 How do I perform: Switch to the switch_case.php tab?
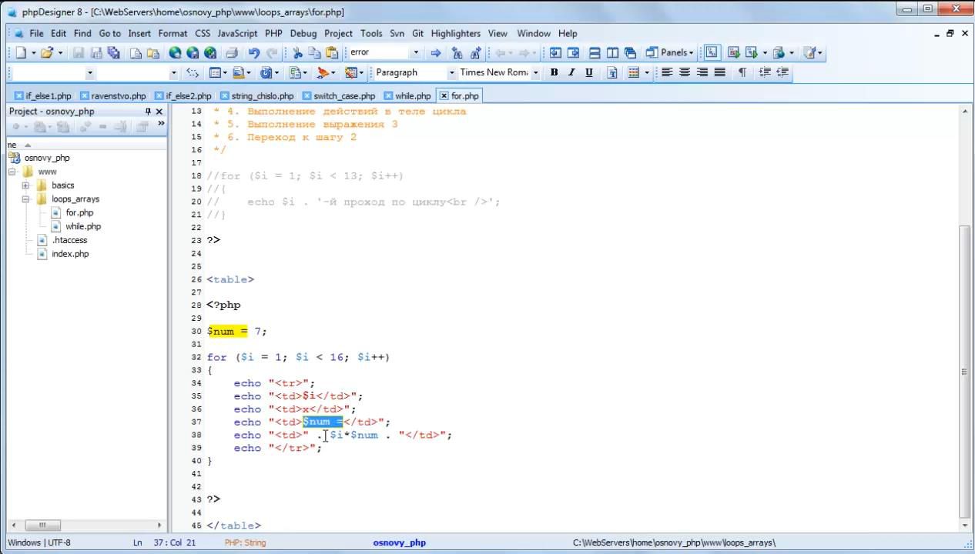click(339, 96)
